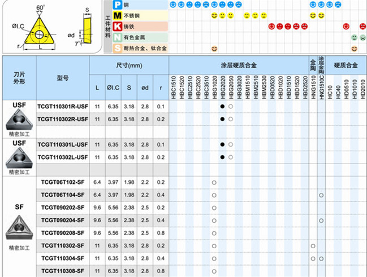This screenshot has width=367, height=277.
Task: Click the yellow M stainless steel badge
Action: (116, 15)
